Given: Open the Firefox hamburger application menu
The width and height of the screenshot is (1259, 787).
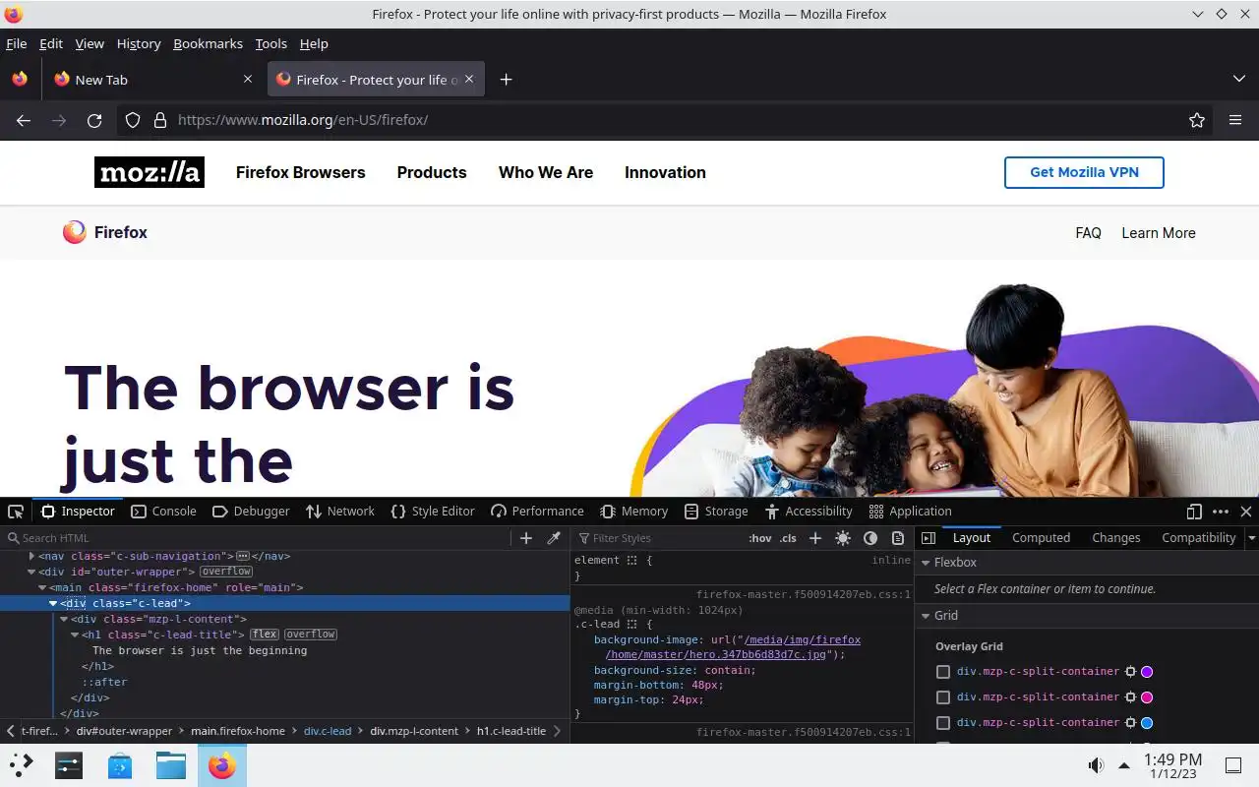Looking at the screenshot, I should [1235, 120].
